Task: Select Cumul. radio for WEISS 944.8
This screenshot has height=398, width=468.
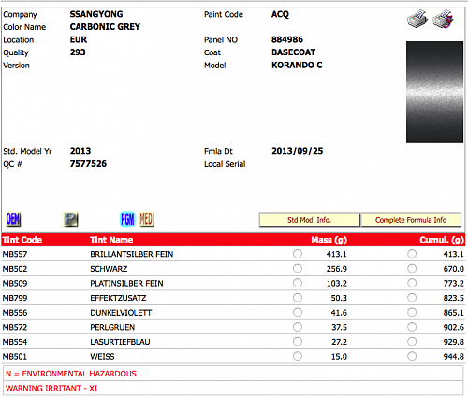Action: [x=412, y=356]
